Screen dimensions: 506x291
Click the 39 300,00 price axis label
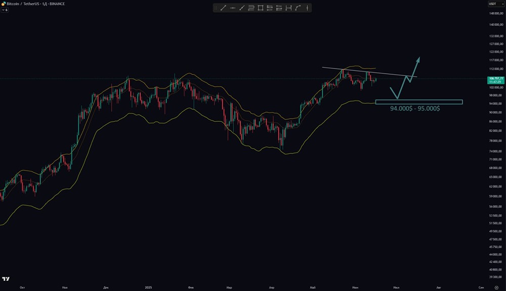click(496, 277)
